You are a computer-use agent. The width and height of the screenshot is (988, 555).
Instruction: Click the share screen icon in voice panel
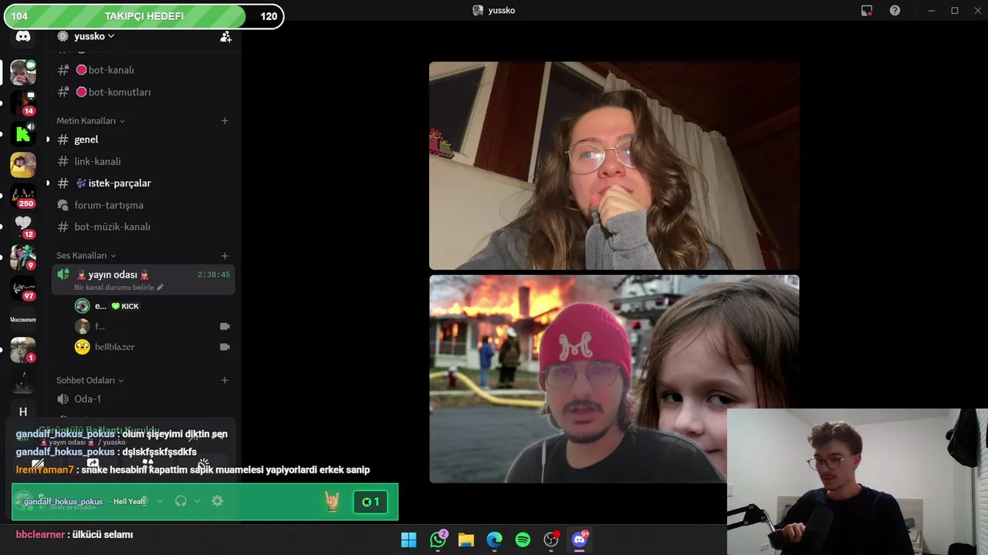coord(93,464)
